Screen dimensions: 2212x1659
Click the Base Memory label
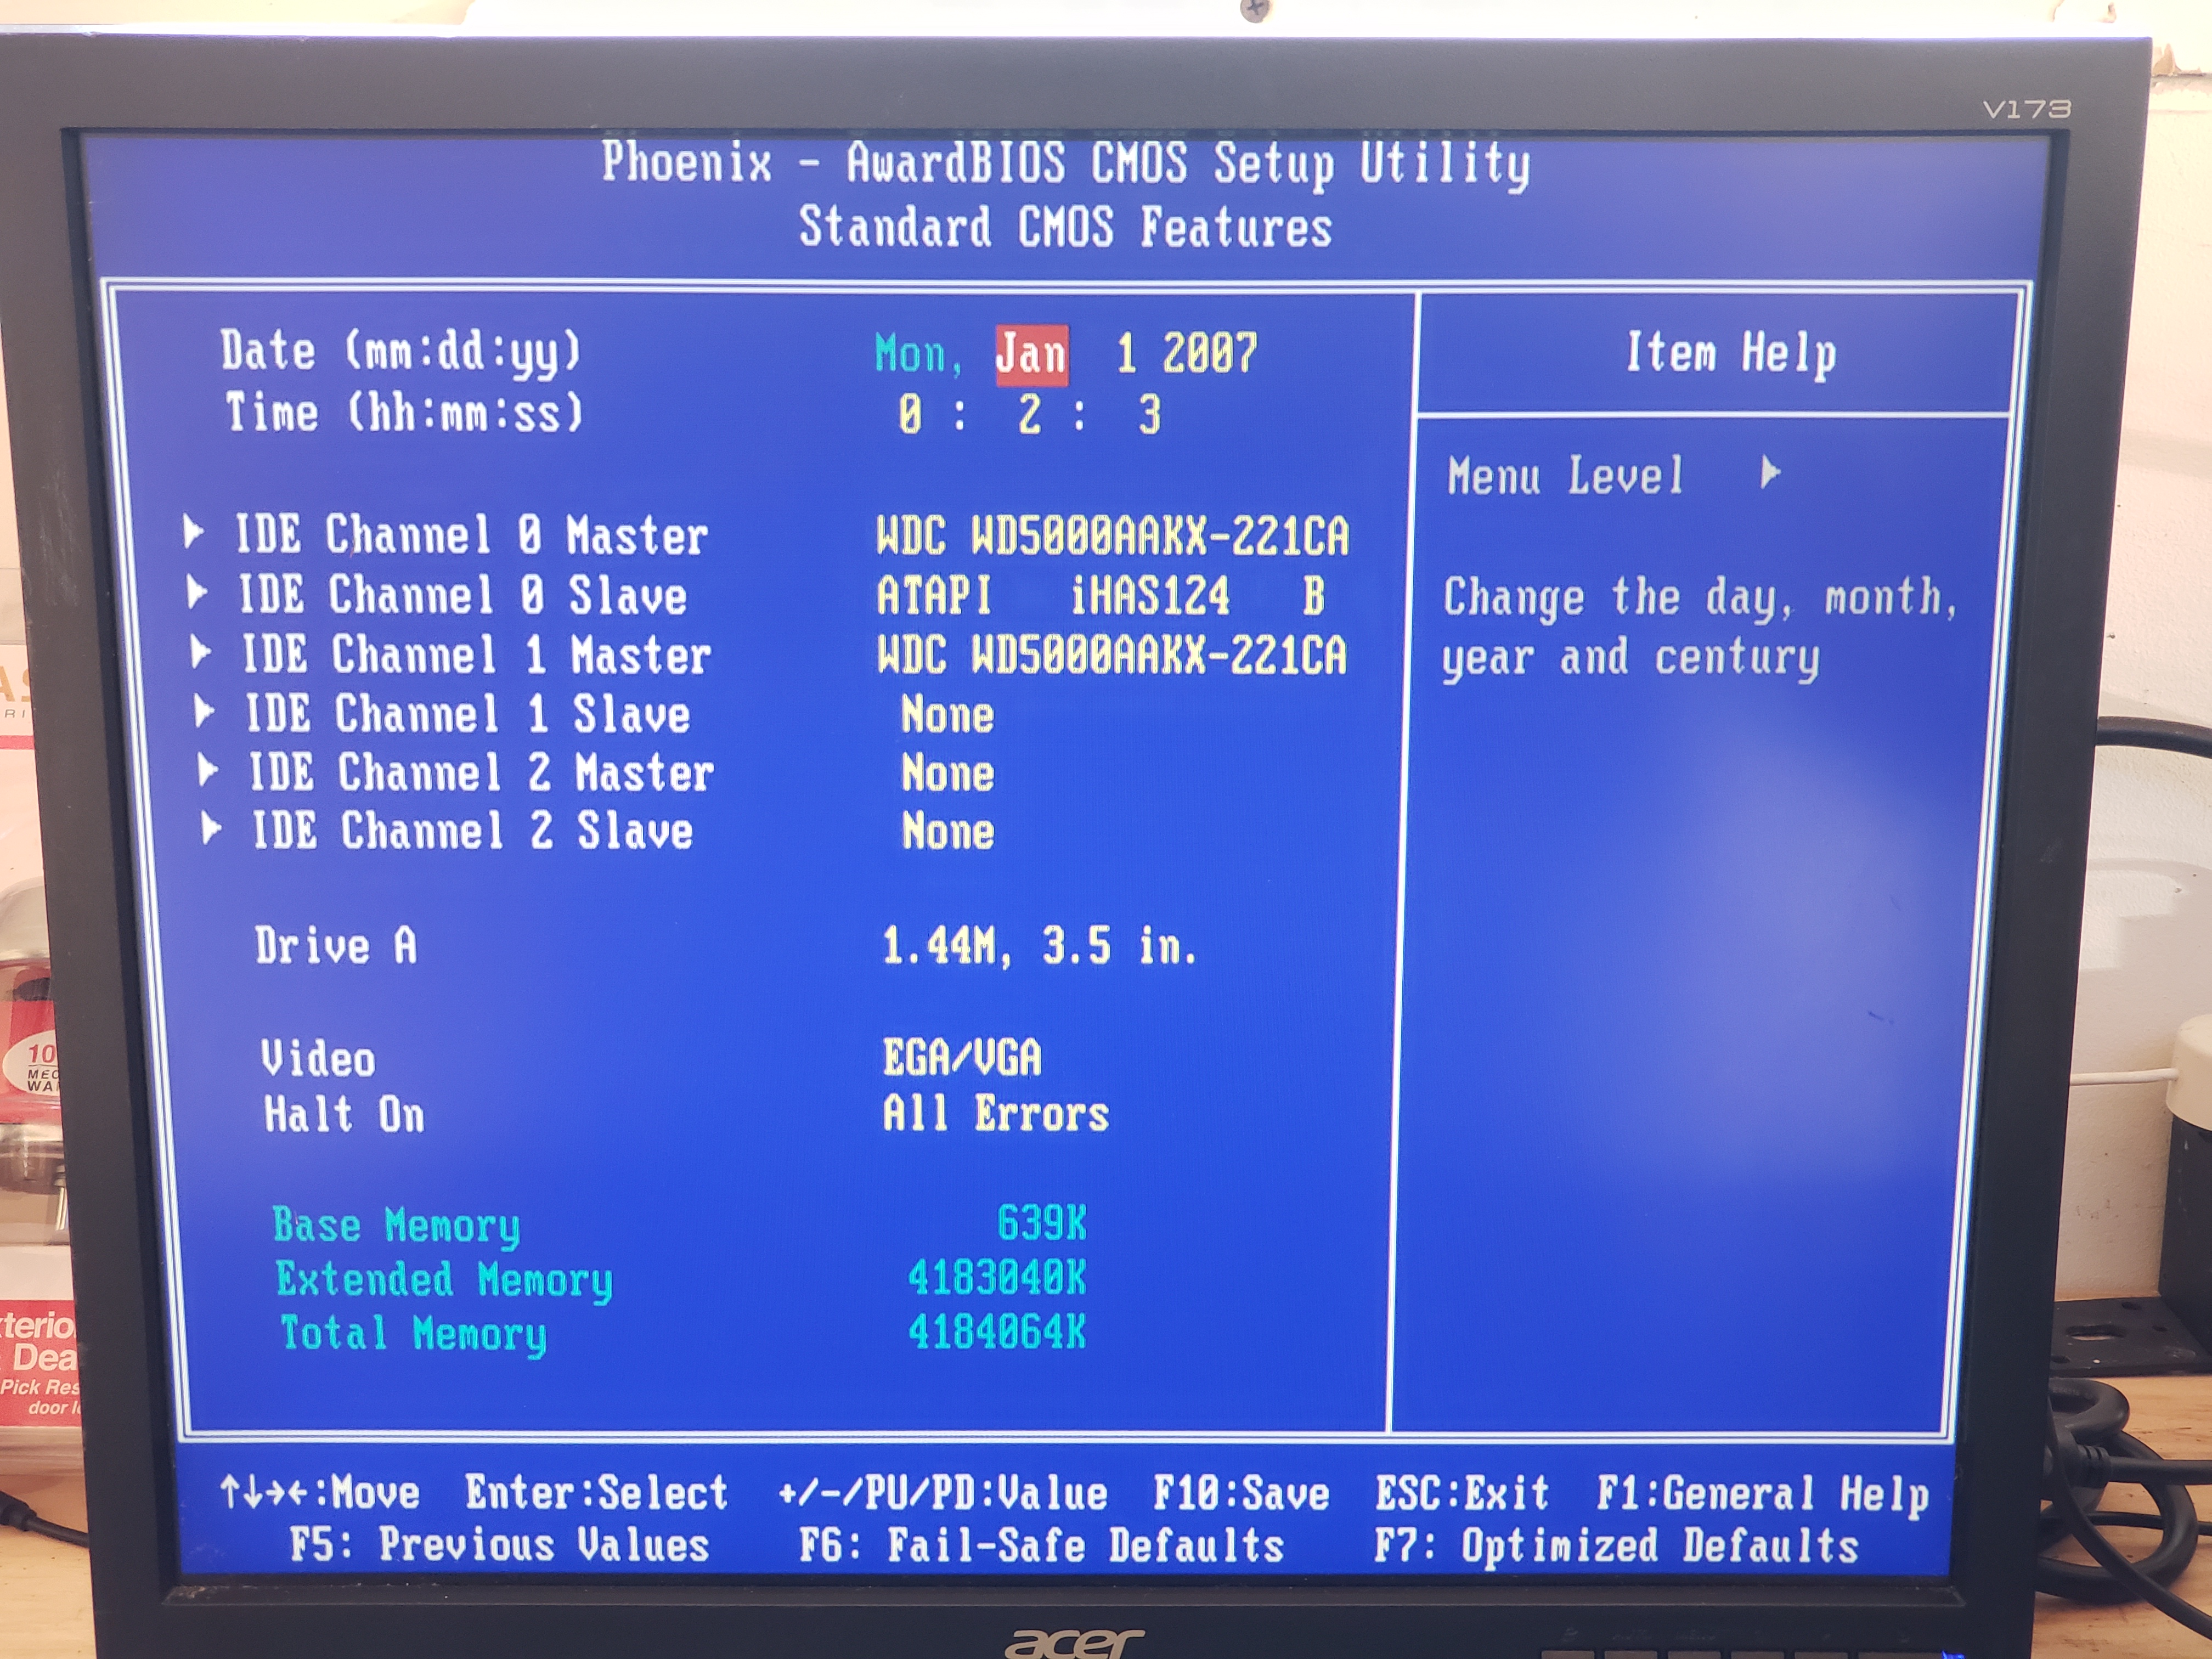pos(396,1227)
